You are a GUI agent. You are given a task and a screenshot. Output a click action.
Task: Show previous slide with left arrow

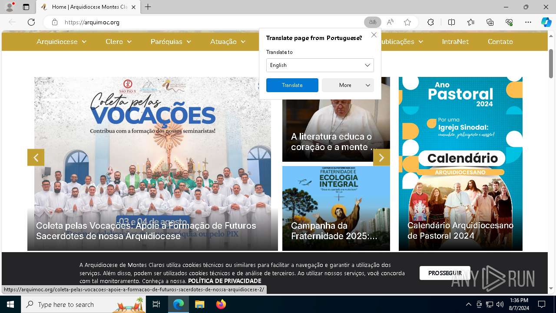point(36,157)
